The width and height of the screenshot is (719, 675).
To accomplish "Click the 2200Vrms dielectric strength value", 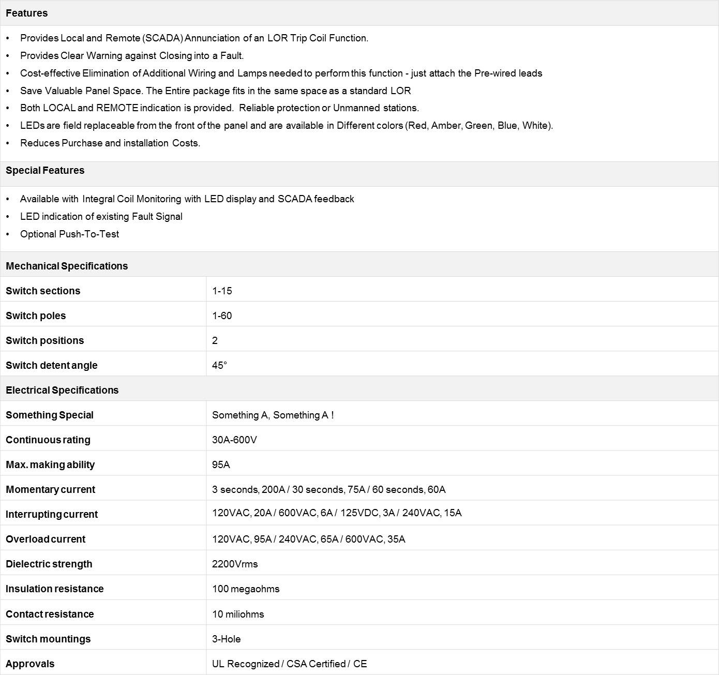I will 235,564.
